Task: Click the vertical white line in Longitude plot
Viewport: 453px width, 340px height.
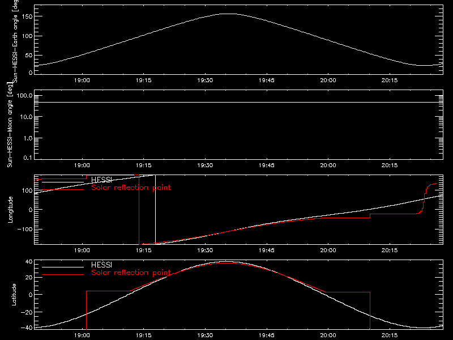Action: point(155,210)
